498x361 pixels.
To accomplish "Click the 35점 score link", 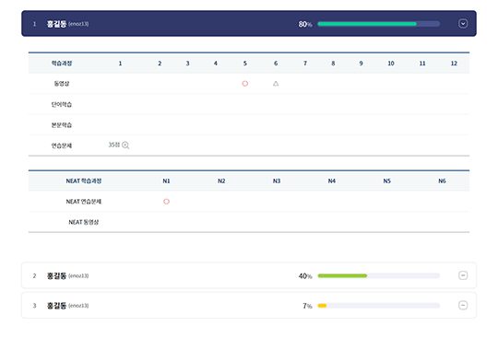I will [x=114, y=145].
